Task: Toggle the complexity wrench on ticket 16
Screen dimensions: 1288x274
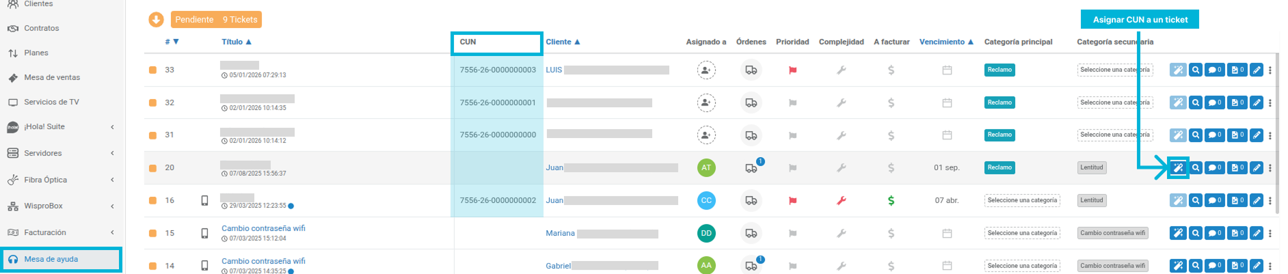Action: (x=842, y=200)
